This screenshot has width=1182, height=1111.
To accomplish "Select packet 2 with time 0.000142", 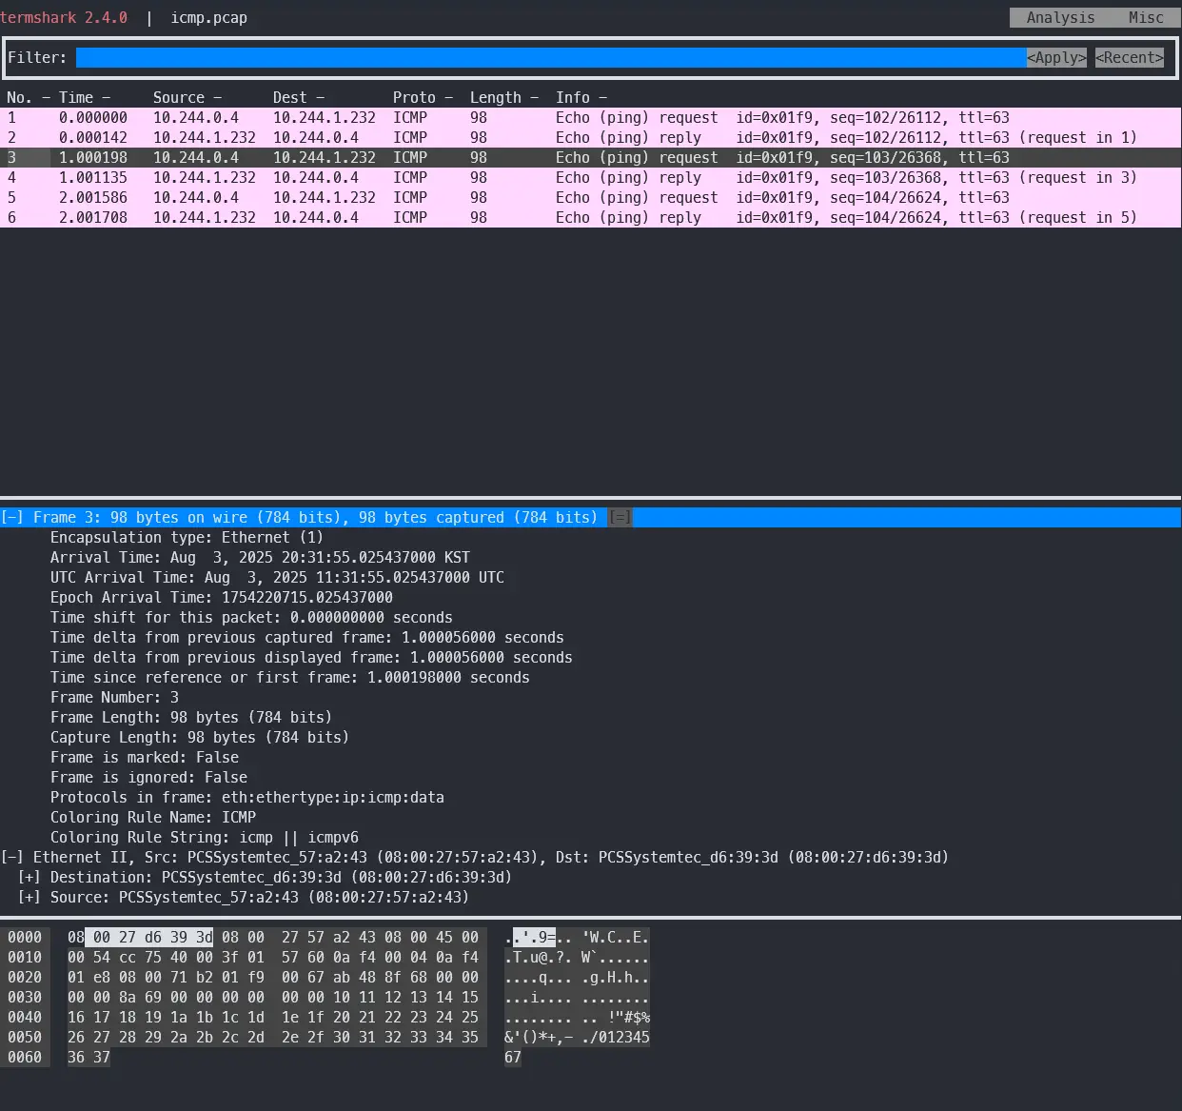I will point(590,137).
